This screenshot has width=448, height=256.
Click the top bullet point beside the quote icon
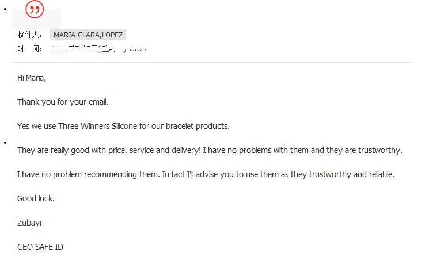coord(5,9)
